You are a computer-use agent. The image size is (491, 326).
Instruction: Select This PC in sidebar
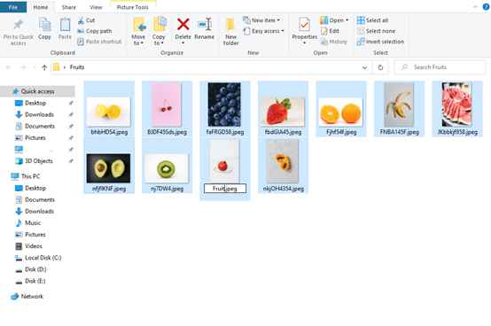[x=30, y=176]
